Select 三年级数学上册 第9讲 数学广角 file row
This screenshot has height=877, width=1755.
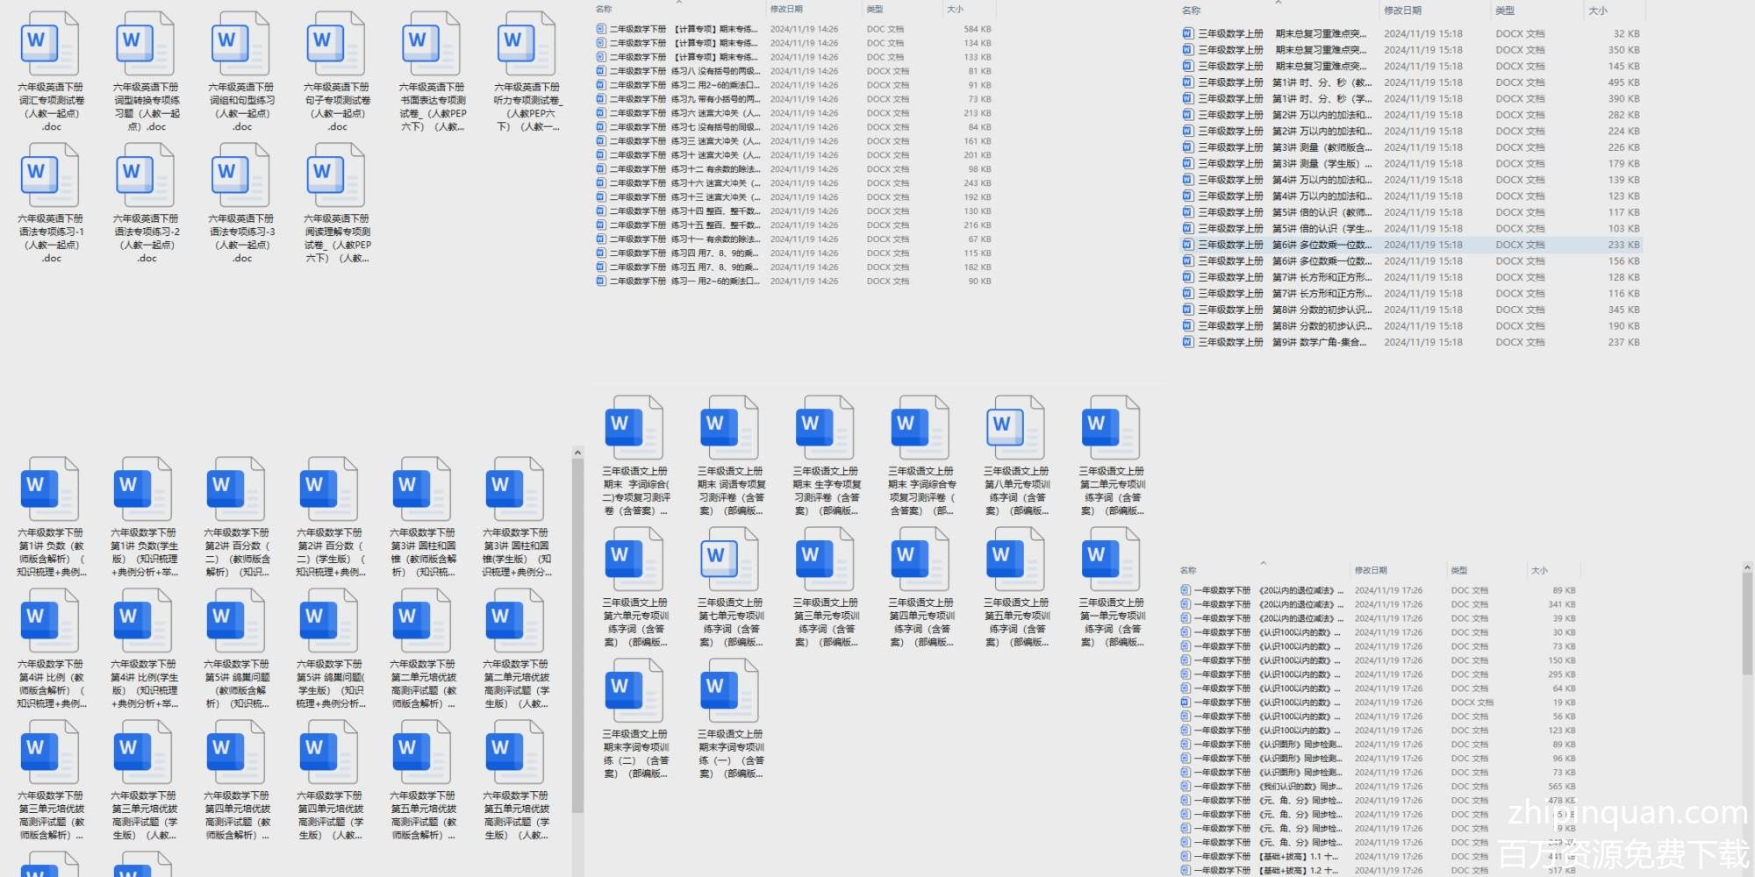click(x=1281, y=342)
